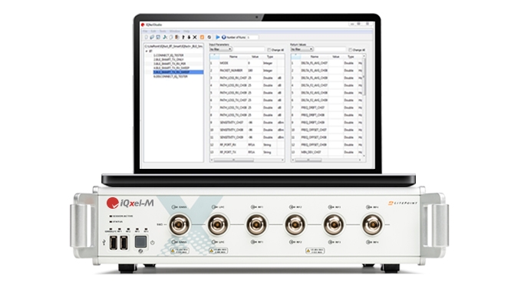Select return row 4 DELTA_F2_AVG_CH37
Screen dimensions: 521x287
pos(327,85)
